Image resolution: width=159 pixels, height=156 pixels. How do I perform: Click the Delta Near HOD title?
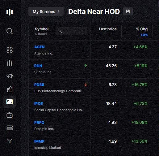94,11
